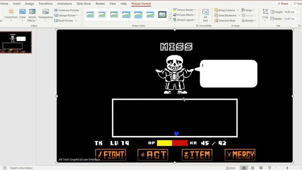This screenshot has height=170, width=302.
Task: Expand Bring Forward dropdown arrow
Action: pyautogui.click(x=238, y=10)
